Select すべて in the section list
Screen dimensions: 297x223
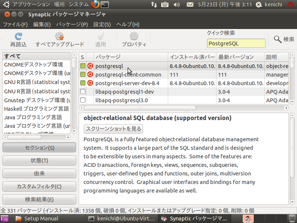tap(36, 56)
